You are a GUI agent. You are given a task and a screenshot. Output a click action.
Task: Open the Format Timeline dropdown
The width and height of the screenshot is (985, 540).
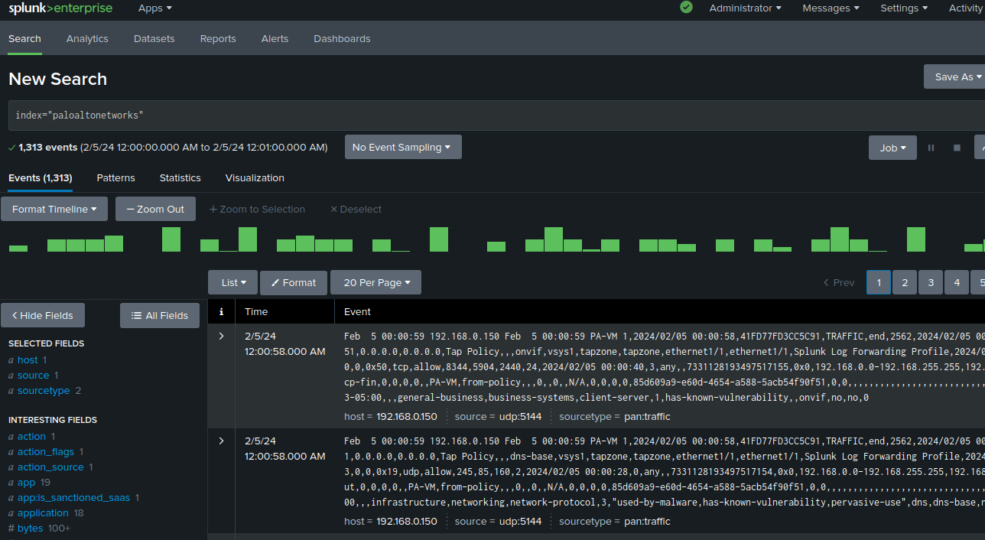[x=54, y=208]
